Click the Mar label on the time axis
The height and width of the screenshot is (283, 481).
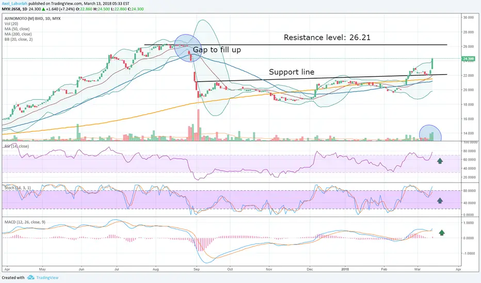pos(417,269)
